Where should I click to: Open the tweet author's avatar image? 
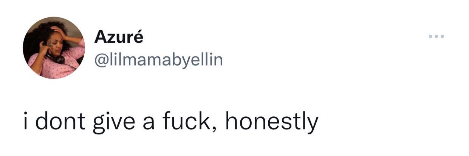[53, 48]
